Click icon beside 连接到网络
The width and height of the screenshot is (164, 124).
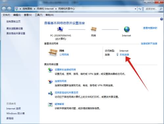(50, 82)
